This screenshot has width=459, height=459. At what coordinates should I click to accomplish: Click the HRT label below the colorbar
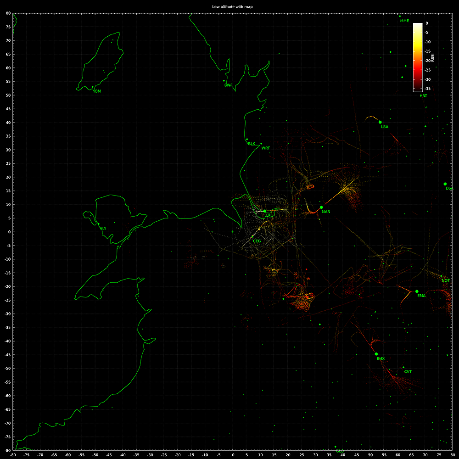tap(423, 96)
